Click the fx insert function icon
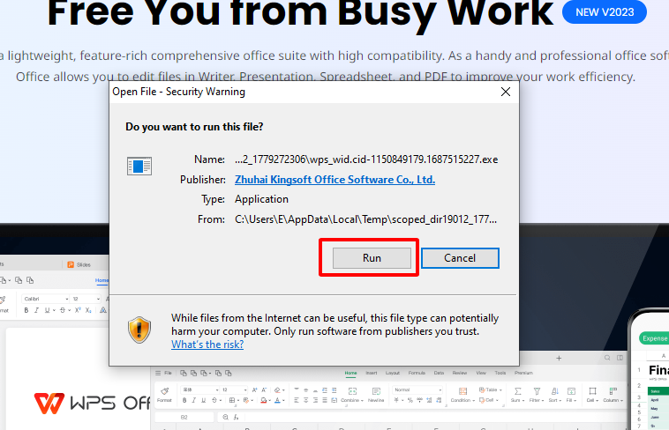The height and width of the screenshot is (430, 669). (236, 417)
